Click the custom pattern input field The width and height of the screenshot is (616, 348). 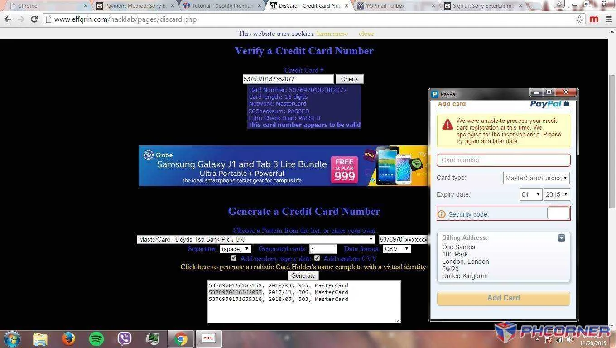coord(403,239)
